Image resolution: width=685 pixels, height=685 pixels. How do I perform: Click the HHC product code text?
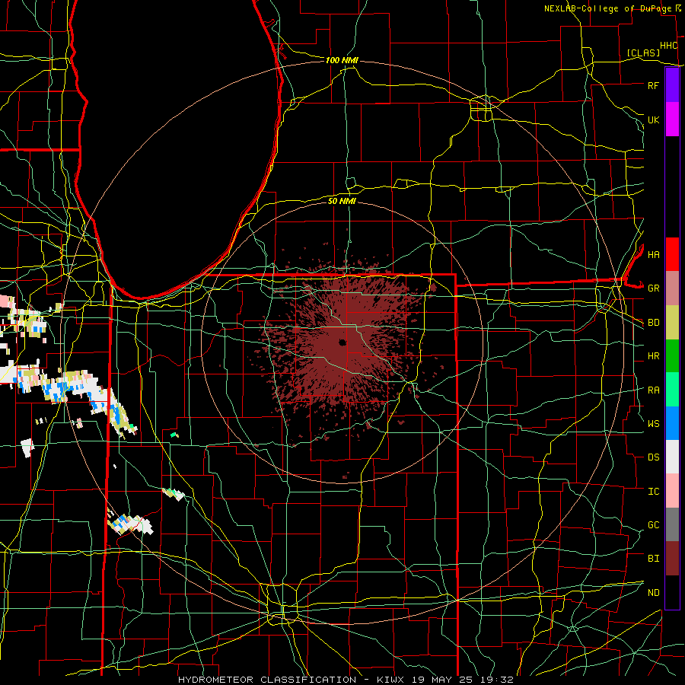tap(668, 46)
